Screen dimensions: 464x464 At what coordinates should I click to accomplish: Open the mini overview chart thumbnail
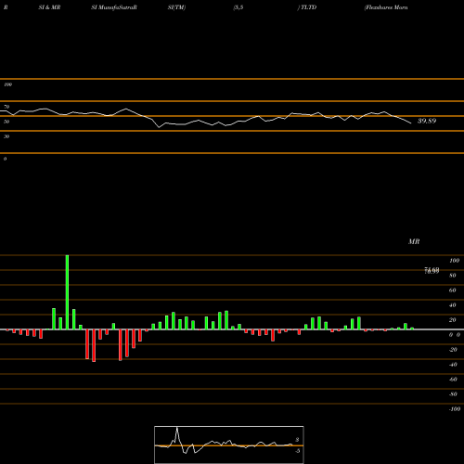coord(229,445)
